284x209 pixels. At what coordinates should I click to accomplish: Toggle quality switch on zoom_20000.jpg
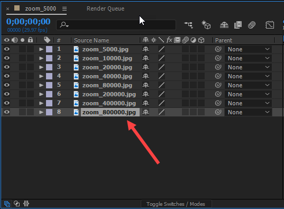pyautogui.click(x=161, y=67)
